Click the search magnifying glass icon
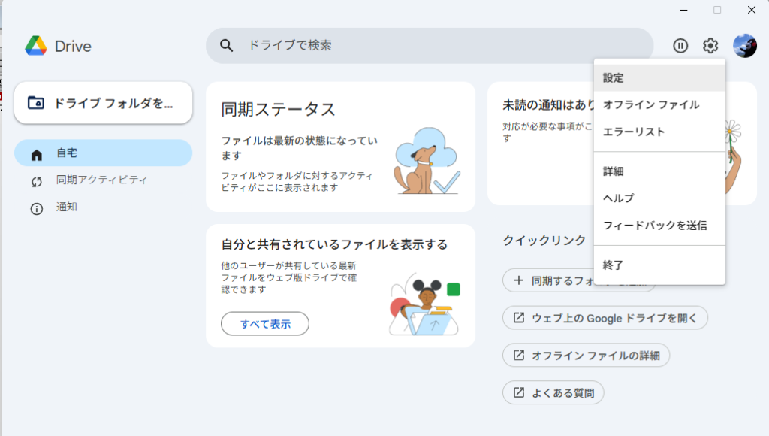Screen dimensions: 769x436 (x=226, y=45)
